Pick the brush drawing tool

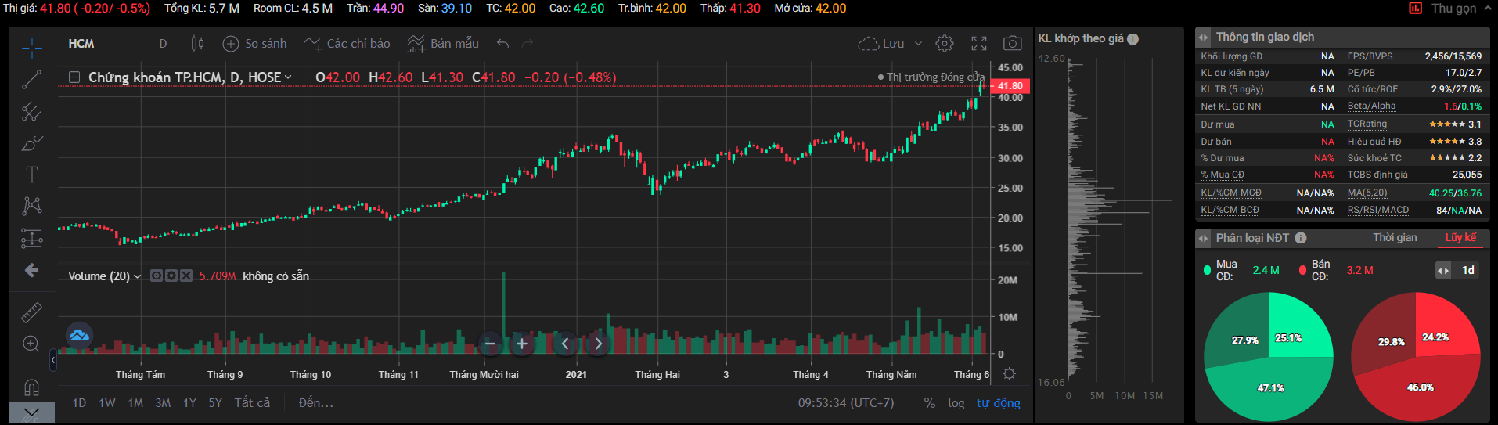pos(31,143)
